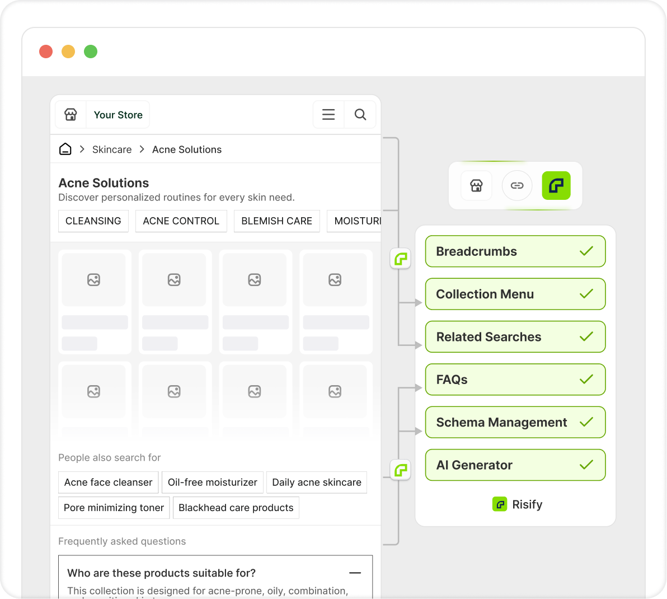Toggle the Related Searches checkmark
Screen dimensions: 667x599
click(x=587, y=336)
